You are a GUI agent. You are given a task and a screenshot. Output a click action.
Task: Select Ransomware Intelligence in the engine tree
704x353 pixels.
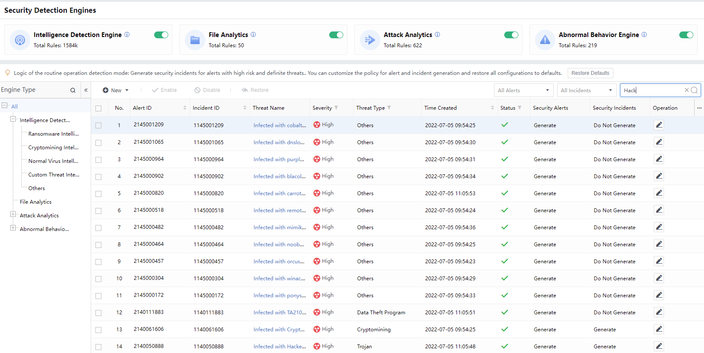click(x=53, y=134)
